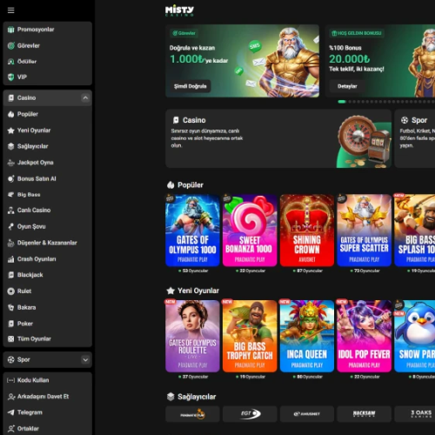Click the Tüm Oyunlar dice icon
Image resolution: width=435 pixels, height=435 pixels.
coord(10,338)
